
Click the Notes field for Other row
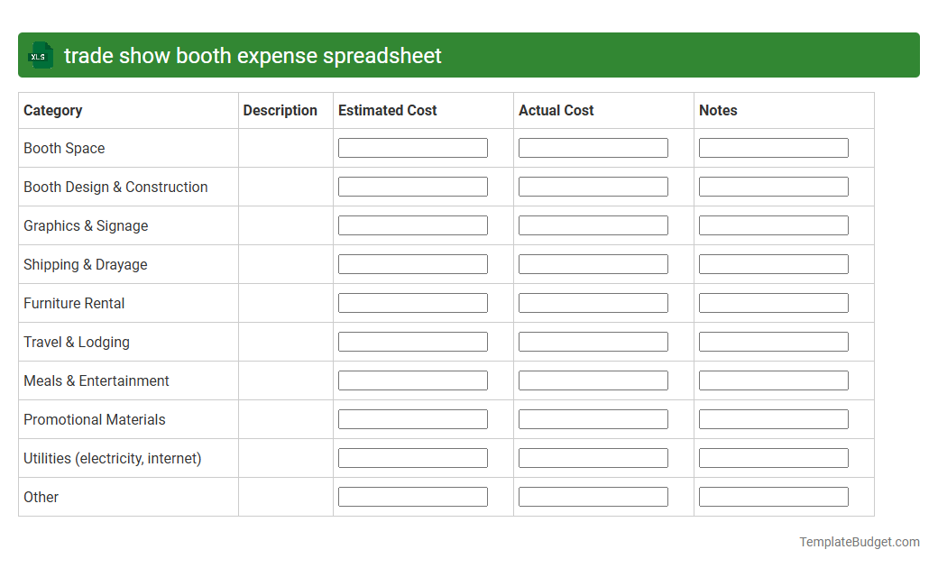tap(773, 496)
